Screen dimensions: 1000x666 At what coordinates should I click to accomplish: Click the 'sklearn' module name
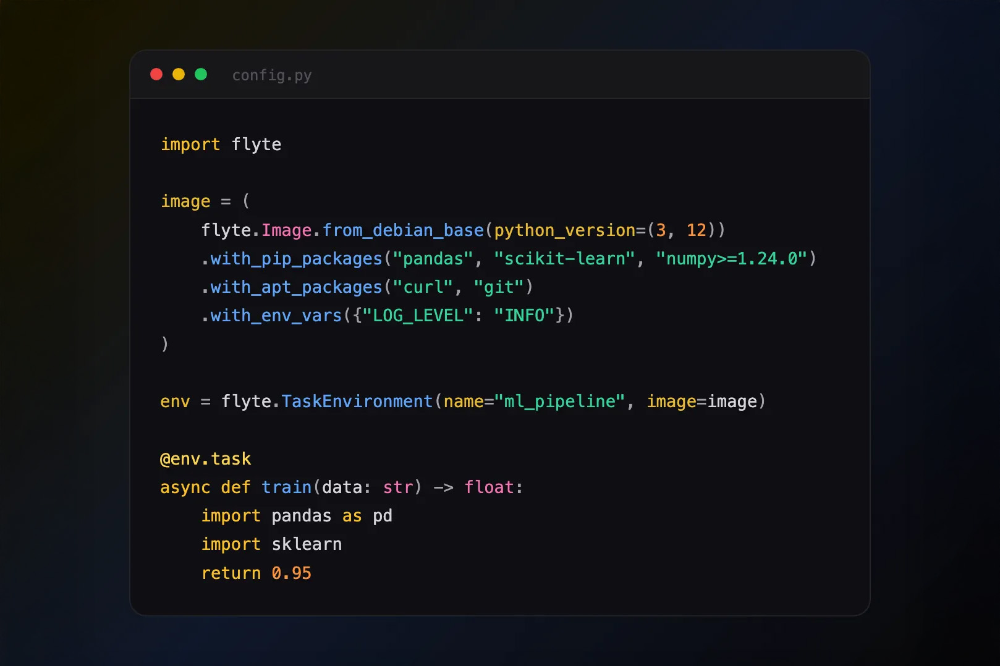(307, 544)
